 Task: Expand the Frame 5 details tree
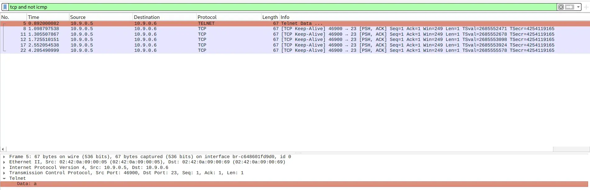click(4, 157)
